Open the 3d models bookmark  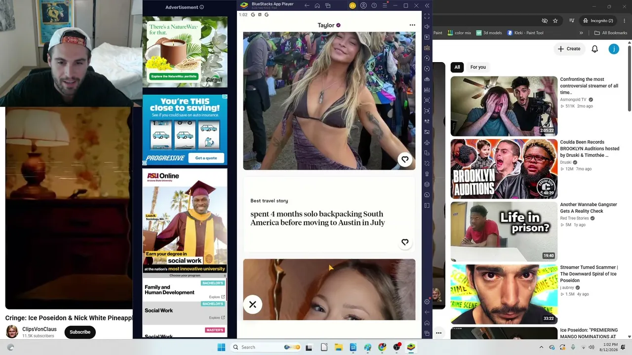point(489,33)
